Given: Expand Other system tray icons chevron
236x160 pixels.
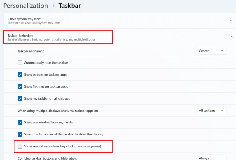Looking at the screenshot, I should [x=231, y=21].
